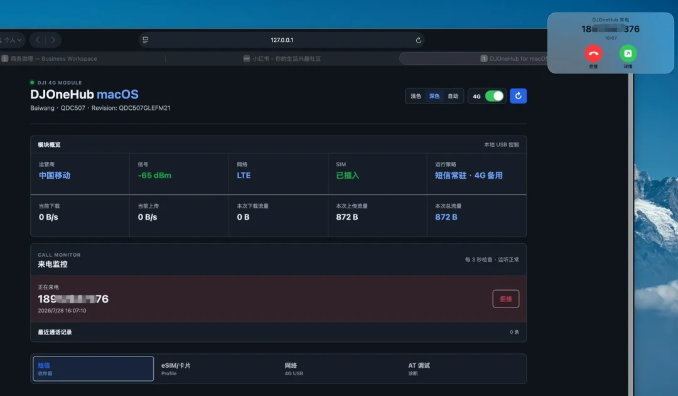
Task: Click the 872 B total traffic value
Action: pyautogui.click(x=446, y=217)
